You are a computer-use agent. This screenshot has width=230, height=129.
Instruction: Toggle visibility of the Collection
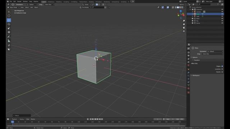[222, 10]
